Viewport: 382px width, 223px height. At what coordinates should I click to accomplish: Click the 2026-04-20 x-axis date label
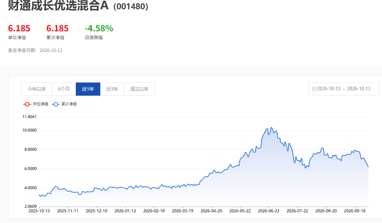coord(211,211)
